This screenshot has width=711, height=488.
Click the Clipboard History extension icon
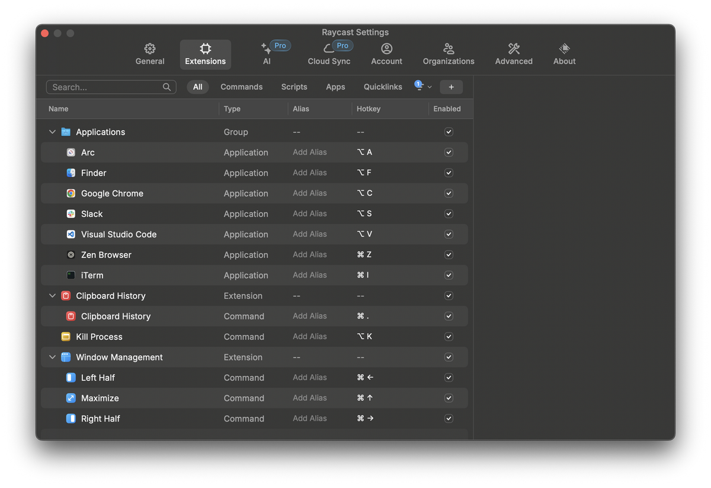66,296
